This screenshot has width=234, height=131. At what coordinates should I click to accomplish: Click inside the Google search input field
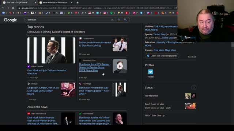tap(68, 20)
